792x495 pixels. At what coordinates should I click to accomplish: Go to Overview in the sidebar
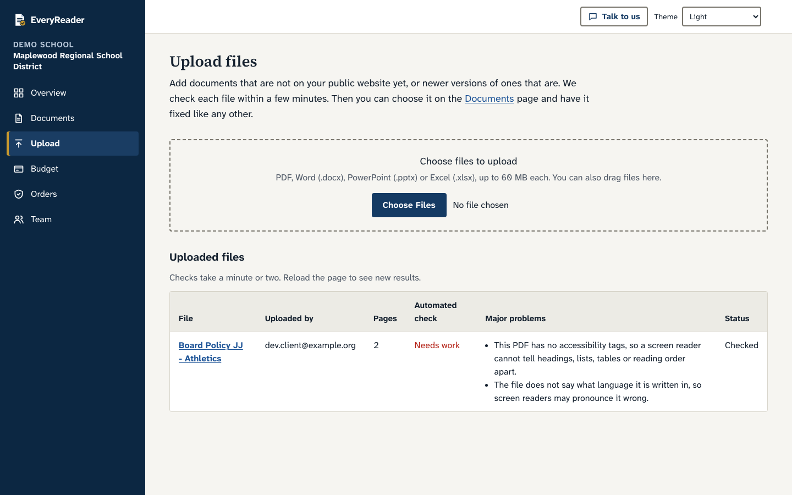click(x=73, y=93)
